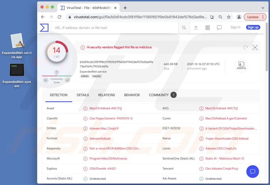The height and width of the screenshot is (185, 270).
Task: Click the OSX/Dwnldr-AASO Sophos result
Action: tap(103, 169)
